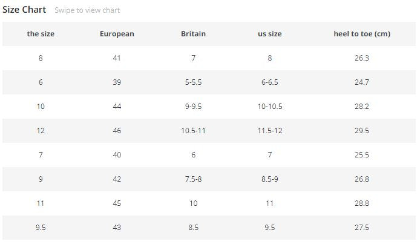The width and height of the screenshot is (420, 247).
Task: Select "the size" column header
Action: 41,34
